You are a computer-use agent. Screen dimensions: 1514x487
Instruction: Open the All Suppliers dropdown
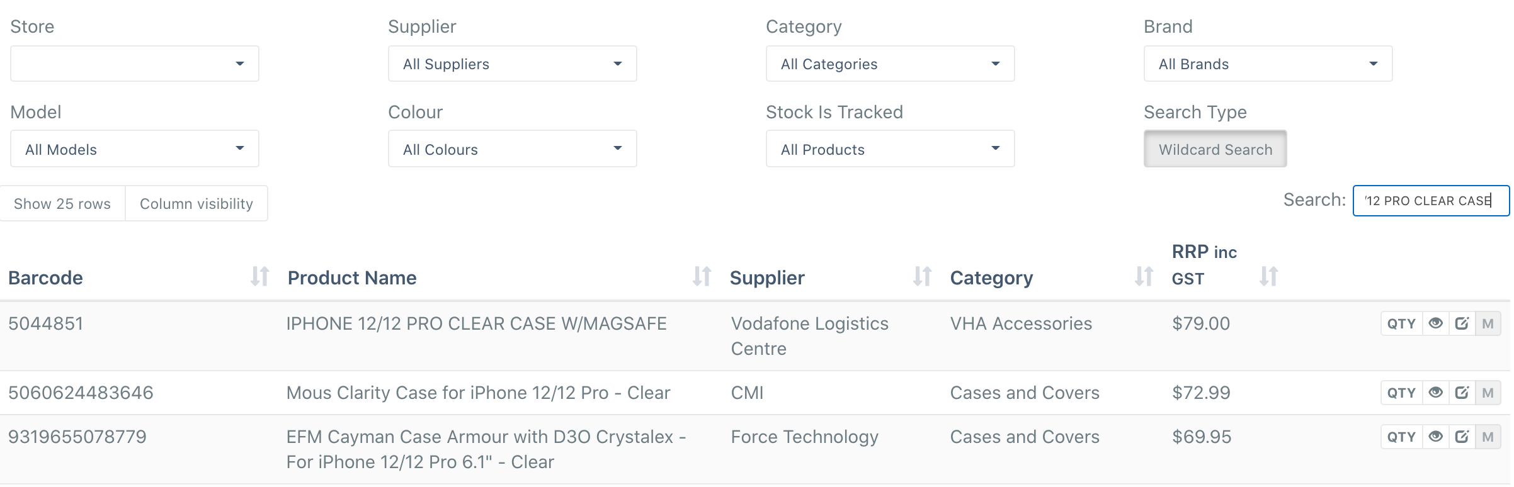point(513,64)
